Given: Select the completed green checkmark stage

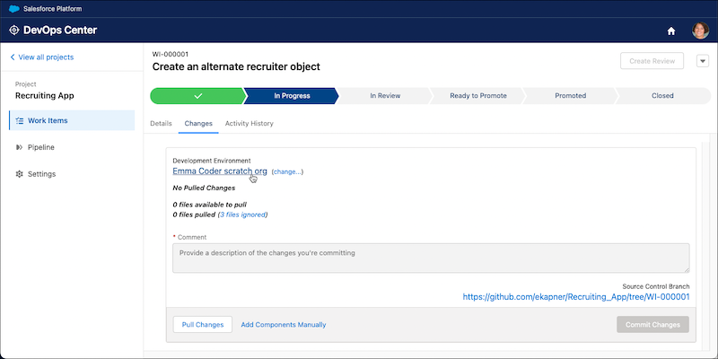Looking at the screenshot, I should (198, 96).
